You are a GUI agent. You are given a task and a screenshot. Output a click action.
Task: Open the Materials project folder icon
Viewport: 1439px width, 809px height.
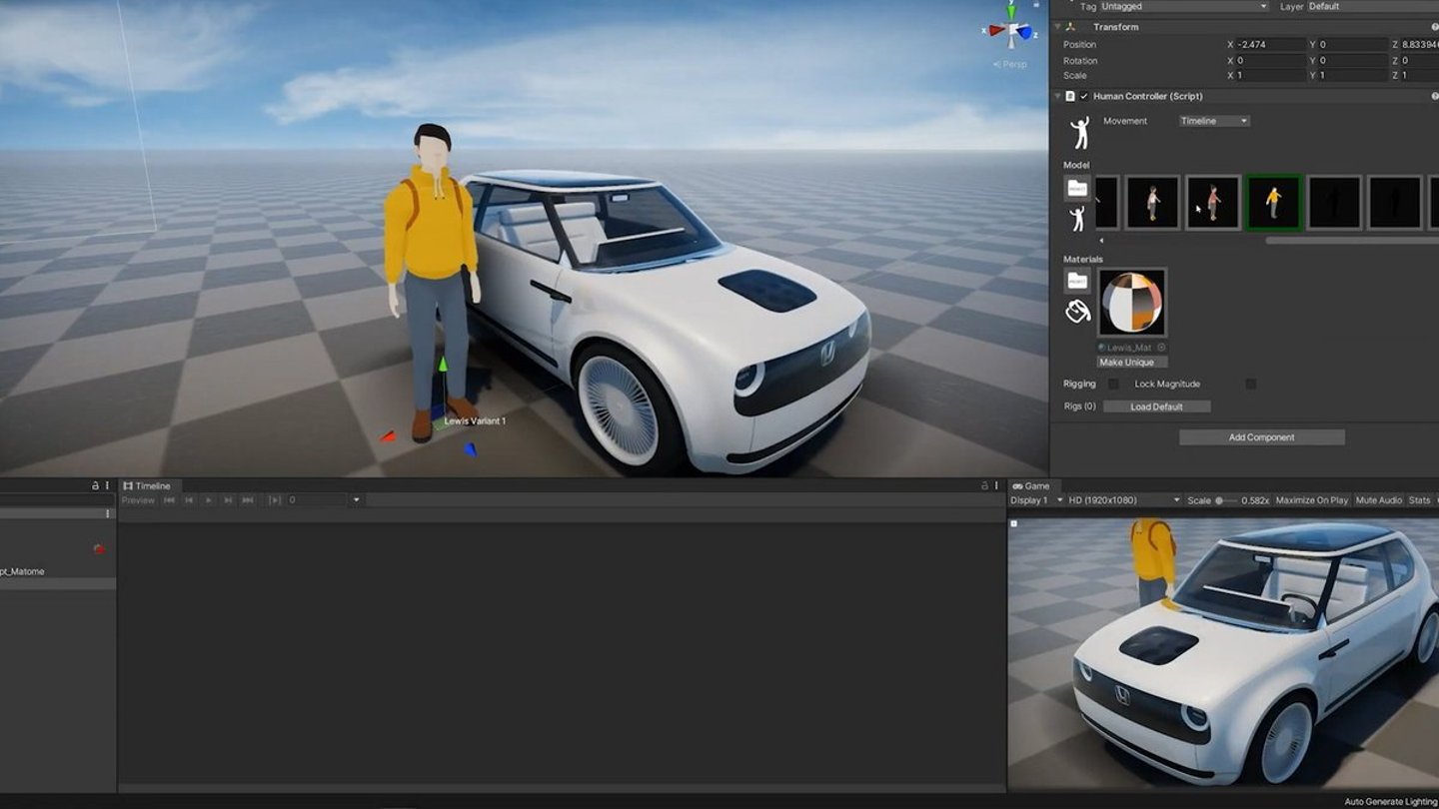(1077, 281)
